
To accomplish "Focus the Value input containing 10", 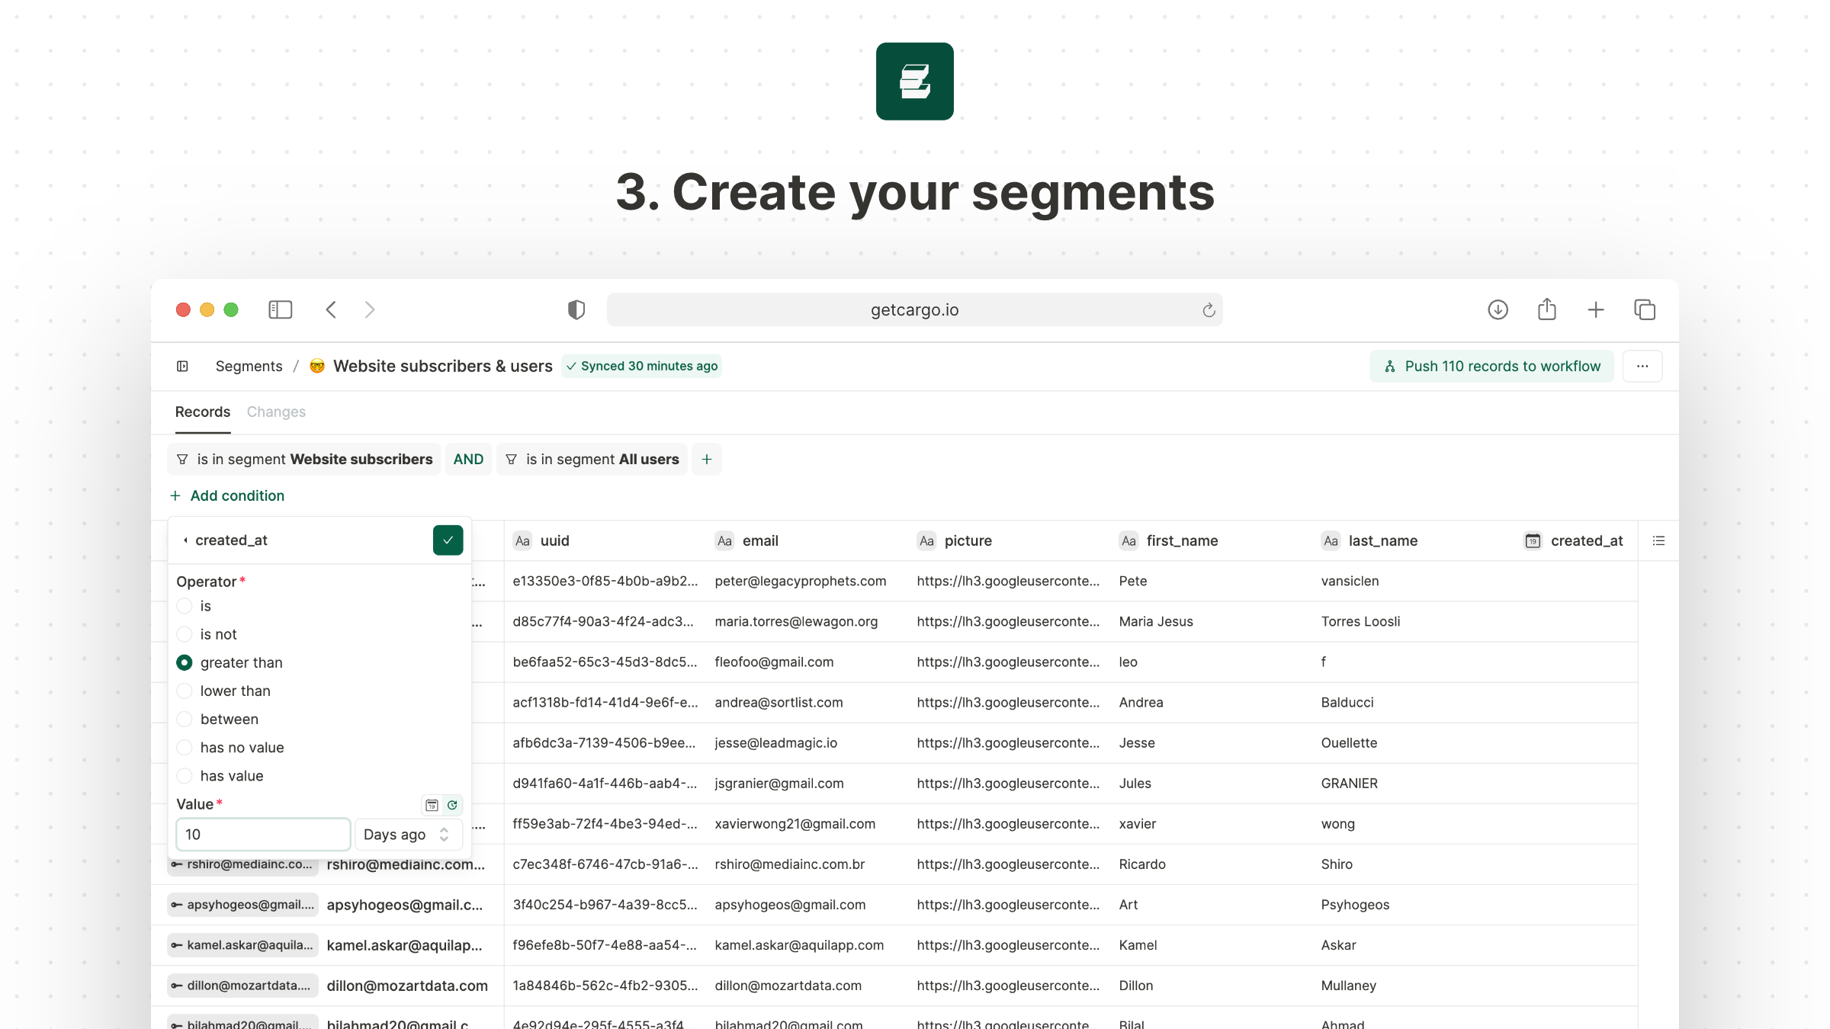I will tap(262, 834).
